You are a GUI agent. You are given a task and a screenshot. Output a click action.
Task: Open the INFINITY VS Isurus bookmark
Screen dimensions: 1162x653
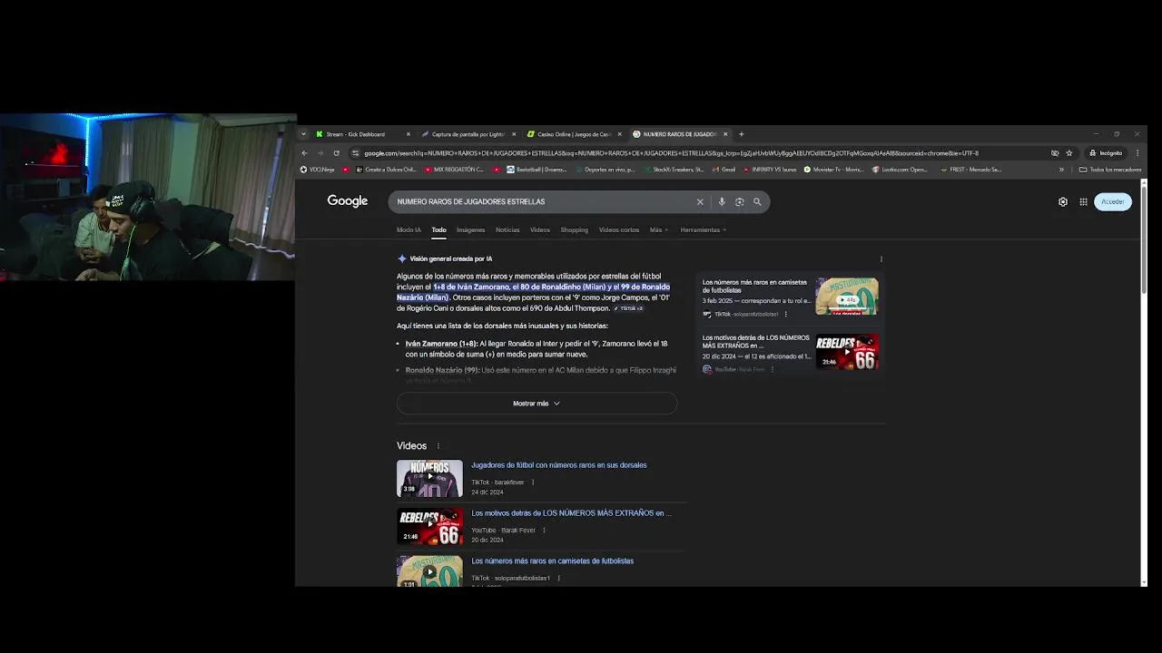coord(769,170)
